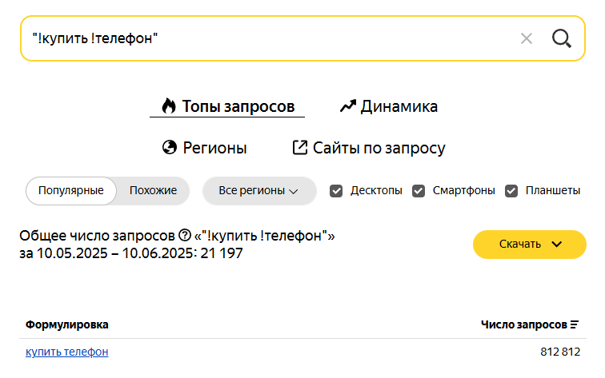Click the external link icon beside Сайты по запросу

point(300,147)
